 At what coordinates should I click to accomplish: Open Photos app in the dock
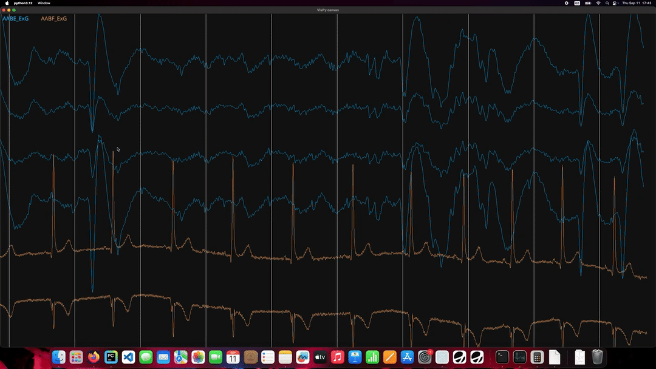pyautogui.click(x=198, y=357)
